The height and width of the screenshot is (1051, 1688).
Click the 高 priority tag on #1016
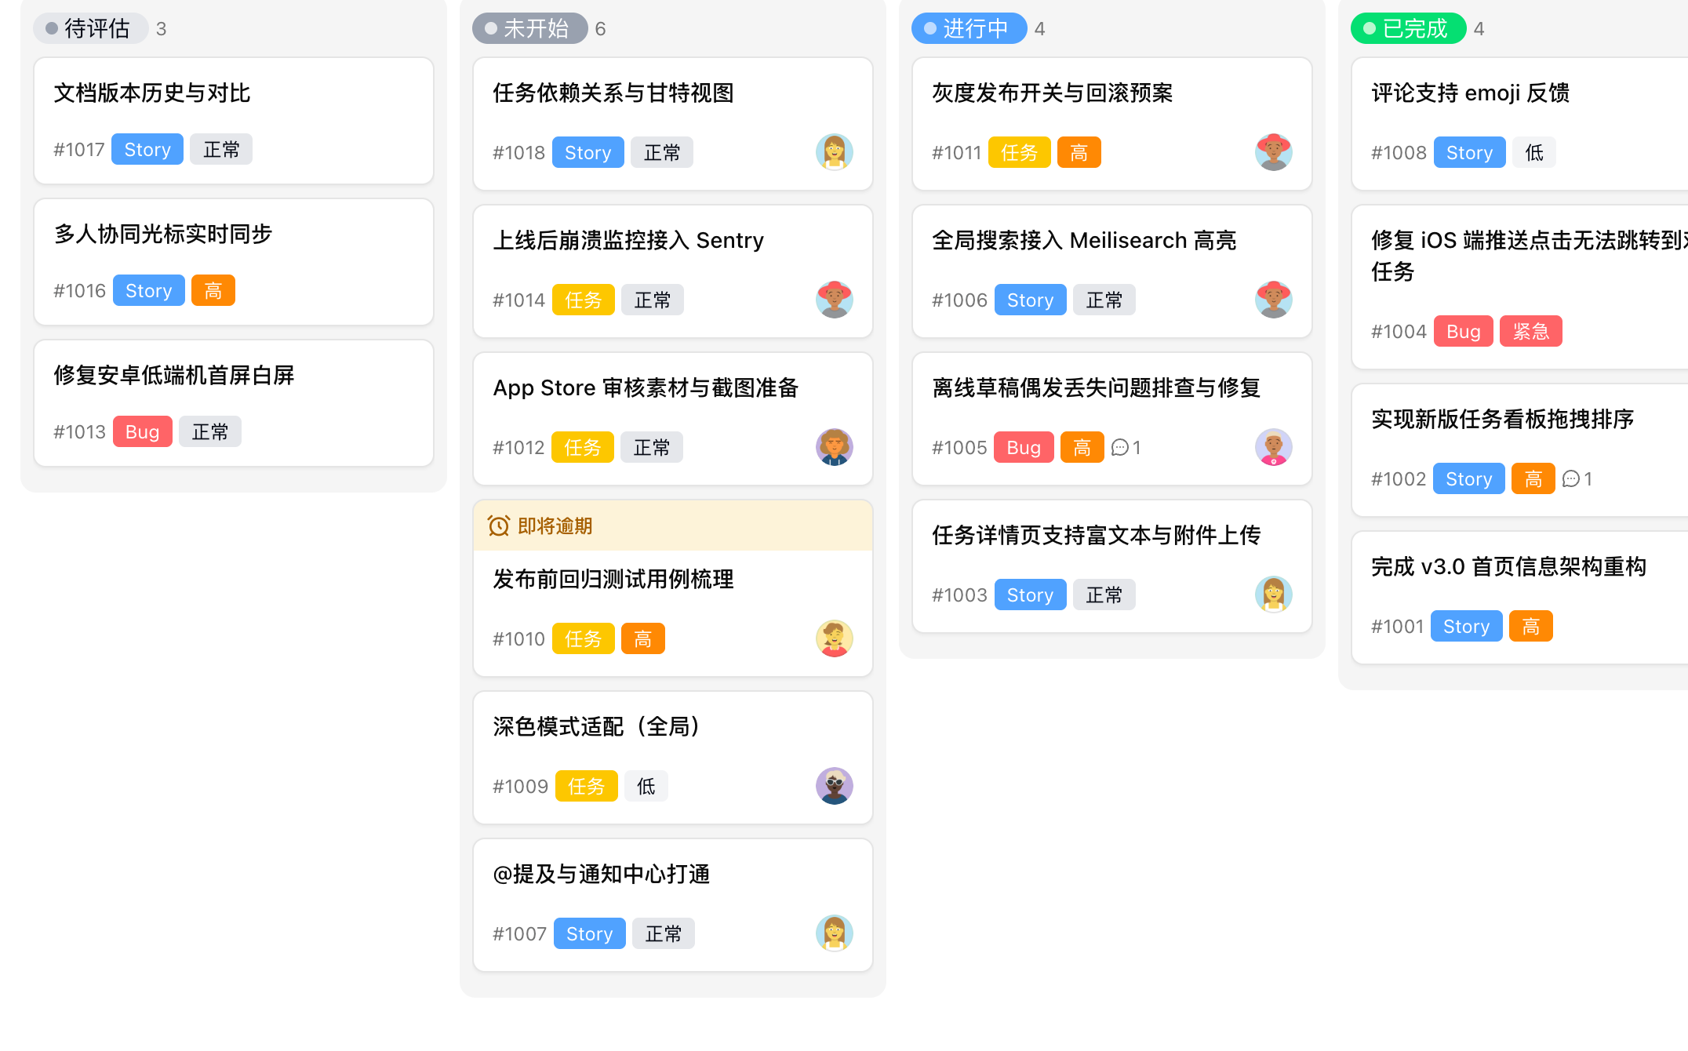(x=213, y=290)
